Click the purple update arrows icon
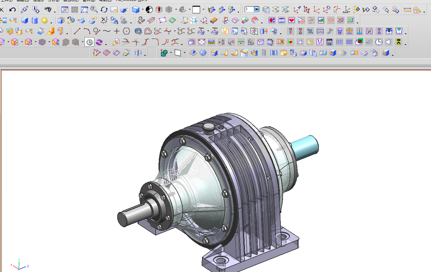The width and height of the screenshot is (431, 272). point(99,42)
